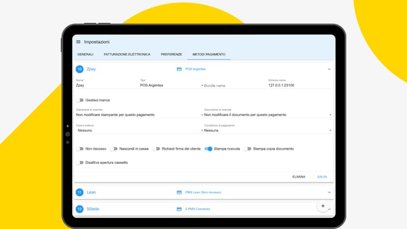Click the number 10 badge for Zpay
The height and width of the screenshot is (229, 407).
[x=79, y=69]
